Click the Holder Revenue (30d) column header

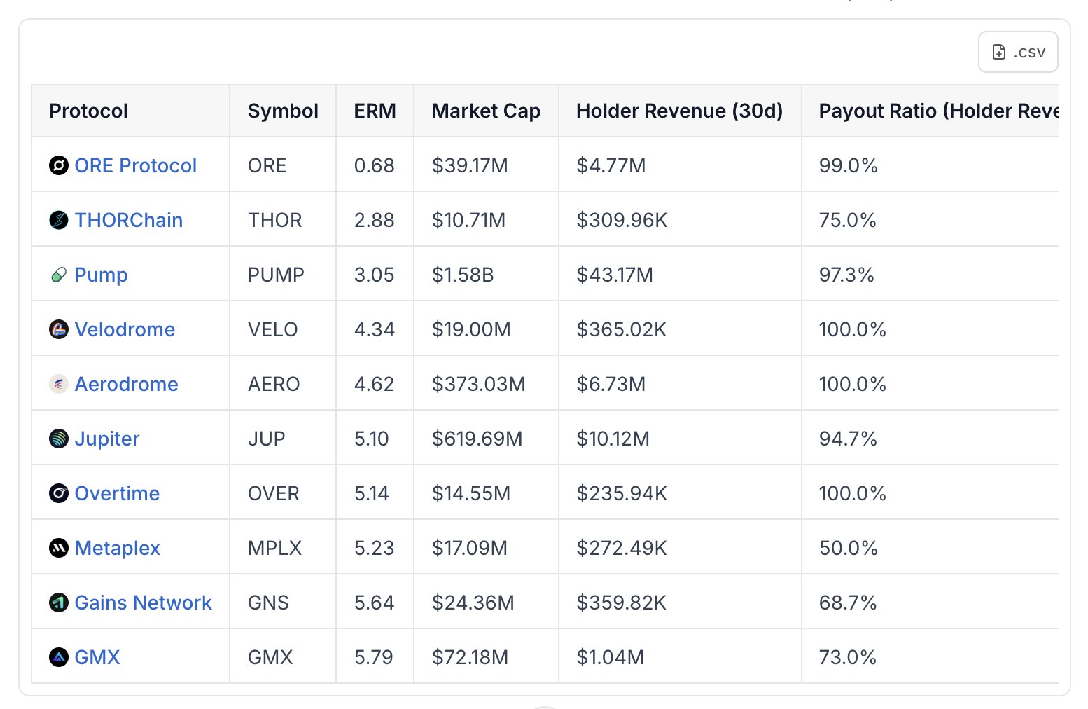coord(679,111)
